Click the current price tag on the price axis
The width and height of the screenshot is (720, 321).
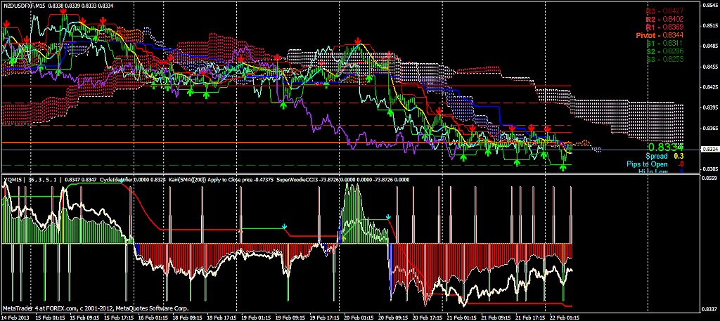pos(709,150)
